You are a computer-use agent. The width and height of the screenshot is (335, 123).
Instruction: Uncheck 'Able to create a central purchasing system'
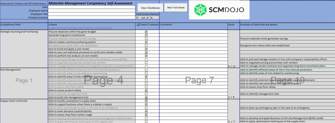coord(146,42)
